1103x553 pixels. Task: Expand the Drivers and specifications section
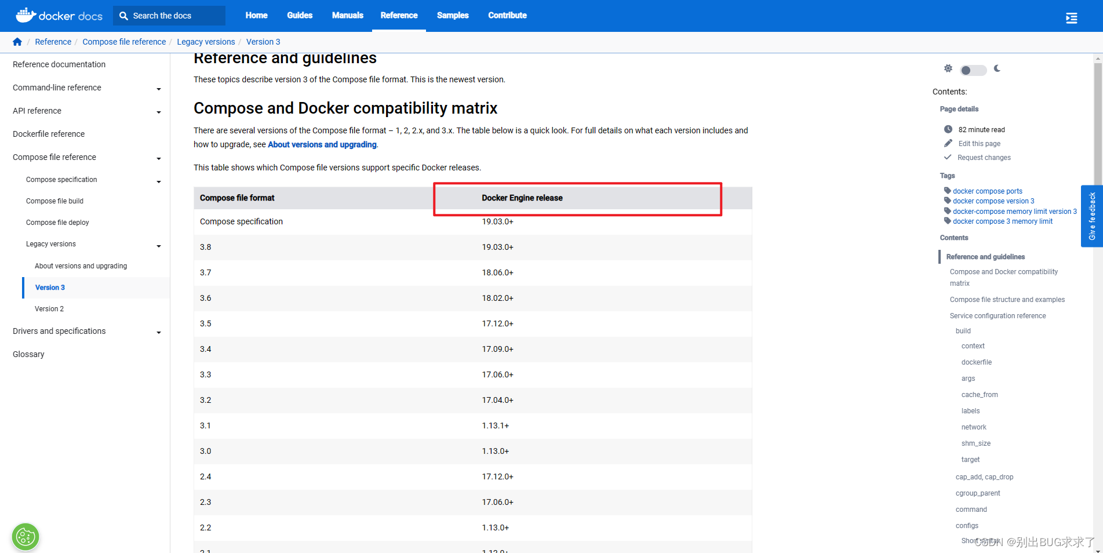pyautogui.click(x=159, y=332)
